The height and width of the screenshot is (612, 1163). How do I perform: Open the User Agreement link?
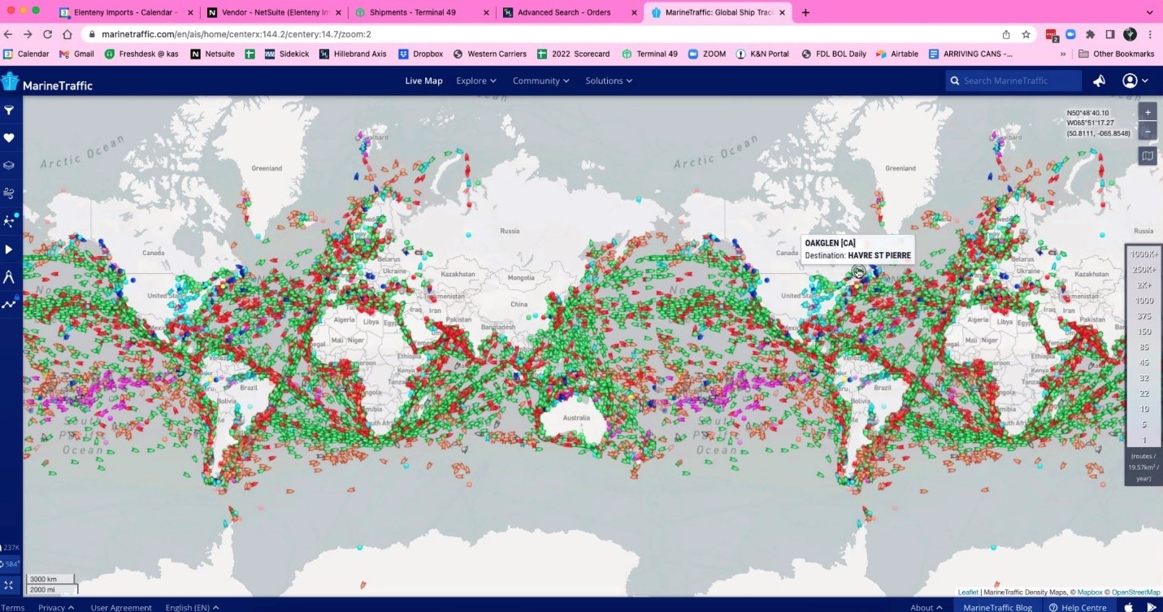[x=121, y=607]
